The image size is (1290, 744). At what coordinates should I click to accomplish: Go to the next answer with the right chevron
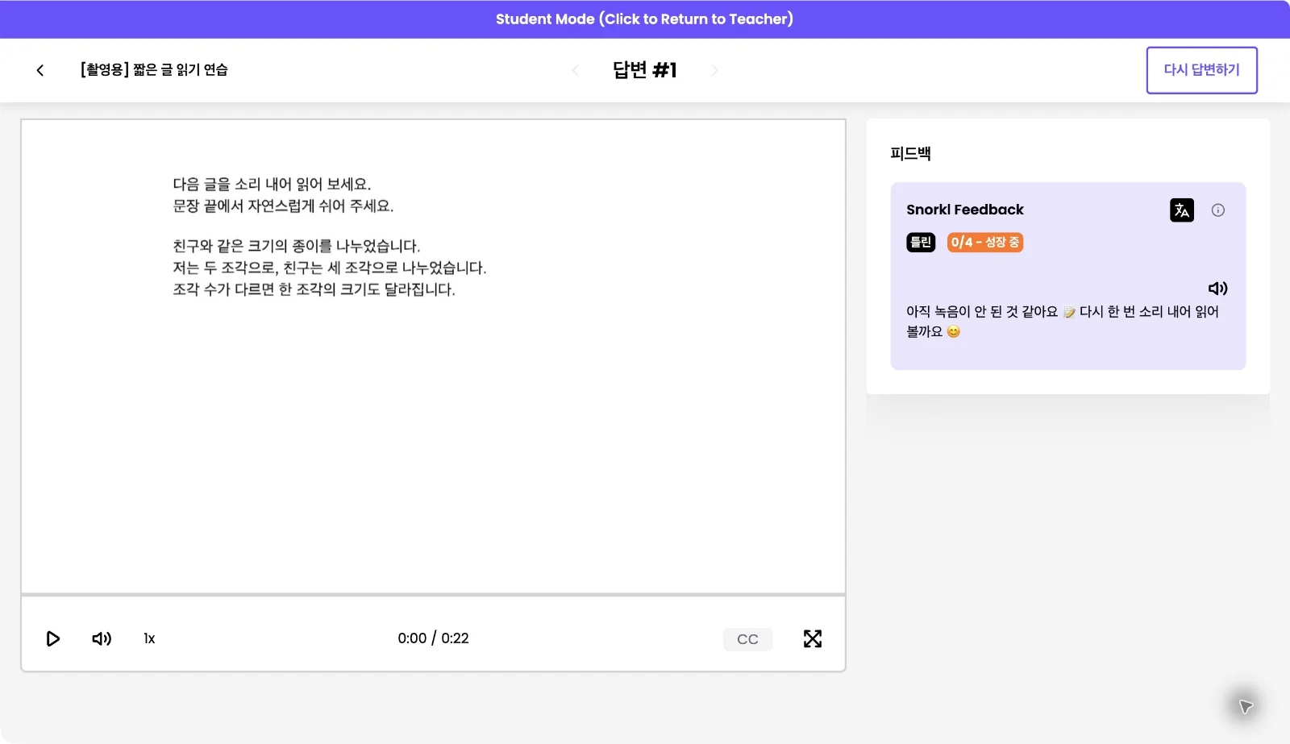pyautogui.click(x=714, y=70)
